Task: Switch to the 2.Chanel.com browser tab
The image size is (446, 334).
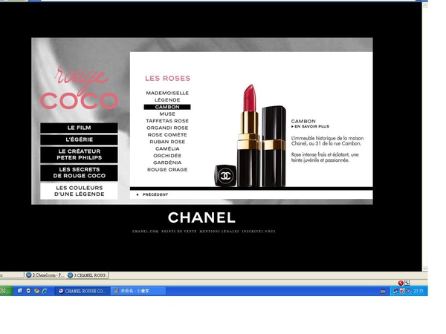Action: point(45,275)
